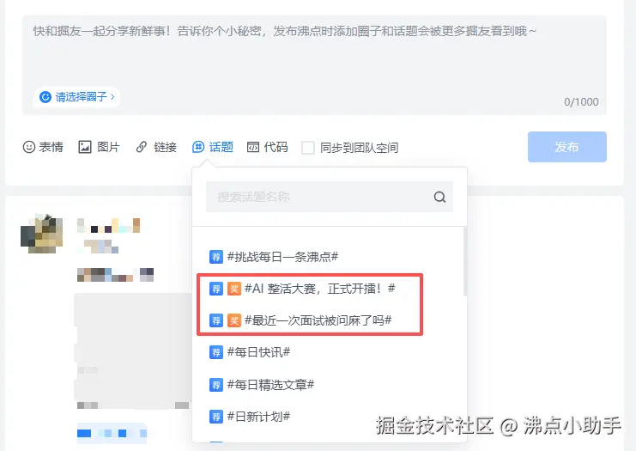Click the 荐 badge of #AI 整活大赛 topic
Image resolution: width=636 pixels, height=451 pixels.
[x=216, y=289]
